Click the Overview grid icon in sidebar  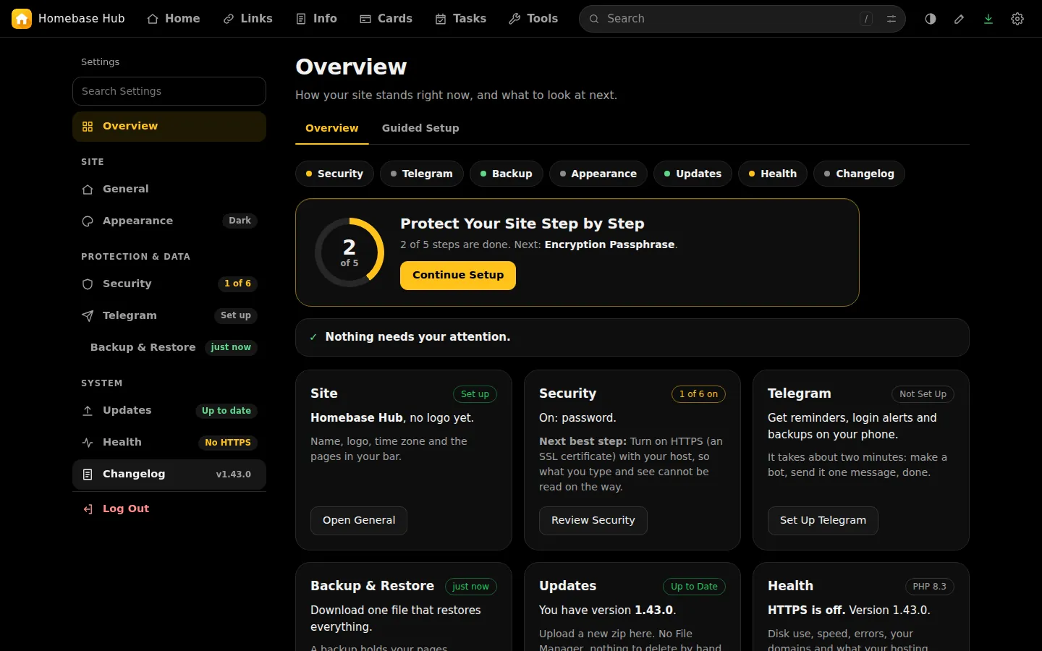(x=88, y=127)
